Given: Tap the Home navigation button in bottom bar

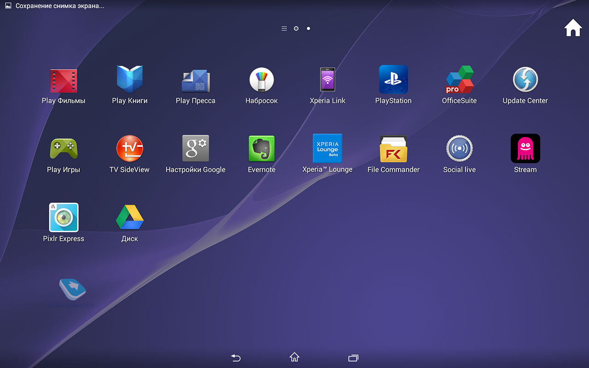Looking at the screenshot, I should point(294,357).
